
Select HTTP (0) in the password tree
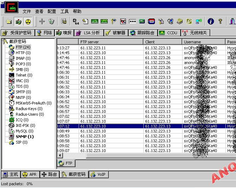coord(23,53)
